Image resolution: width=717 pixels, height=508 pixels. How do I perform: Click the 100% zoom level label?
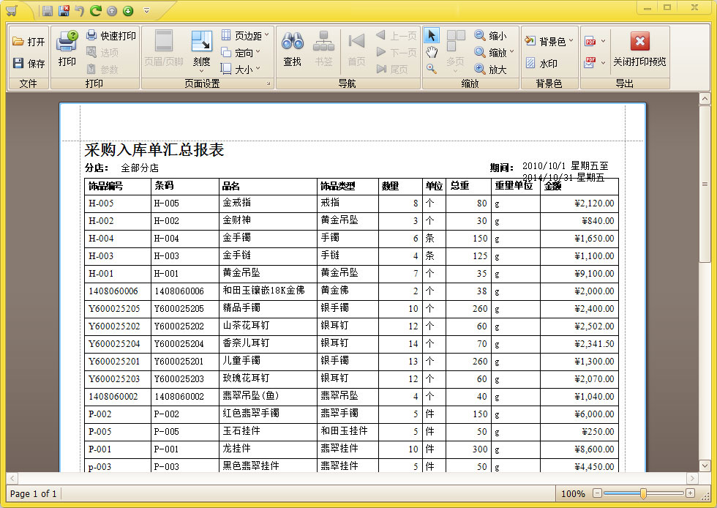pyautogui.click(x=572, y=494)
